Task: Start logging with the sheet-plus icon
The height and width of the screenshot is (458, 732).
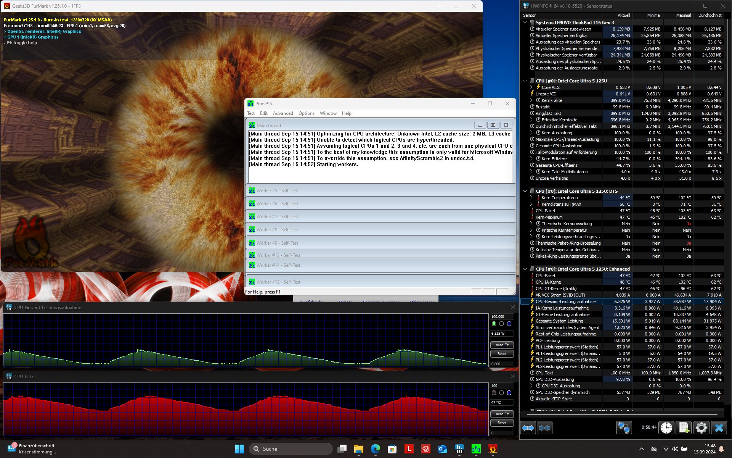Action: [x=683, y=428]
